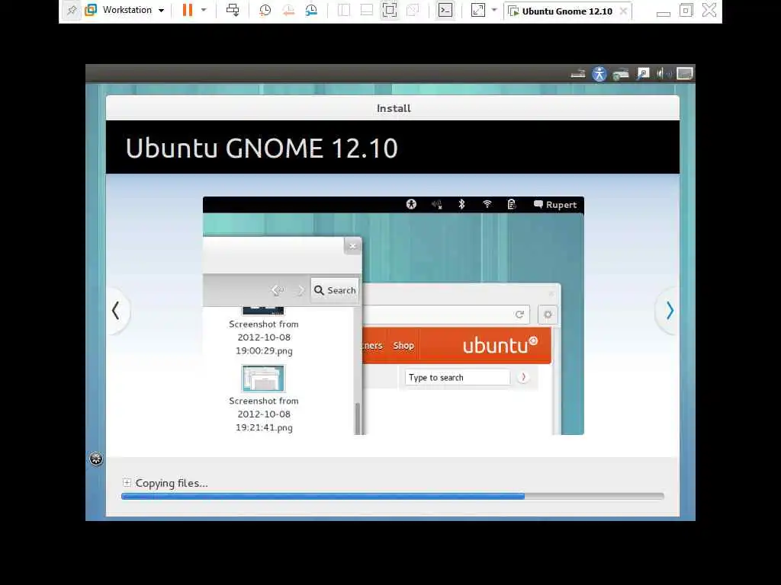
Task: Click the red arrow beside search field
Action: pos(523,377)
